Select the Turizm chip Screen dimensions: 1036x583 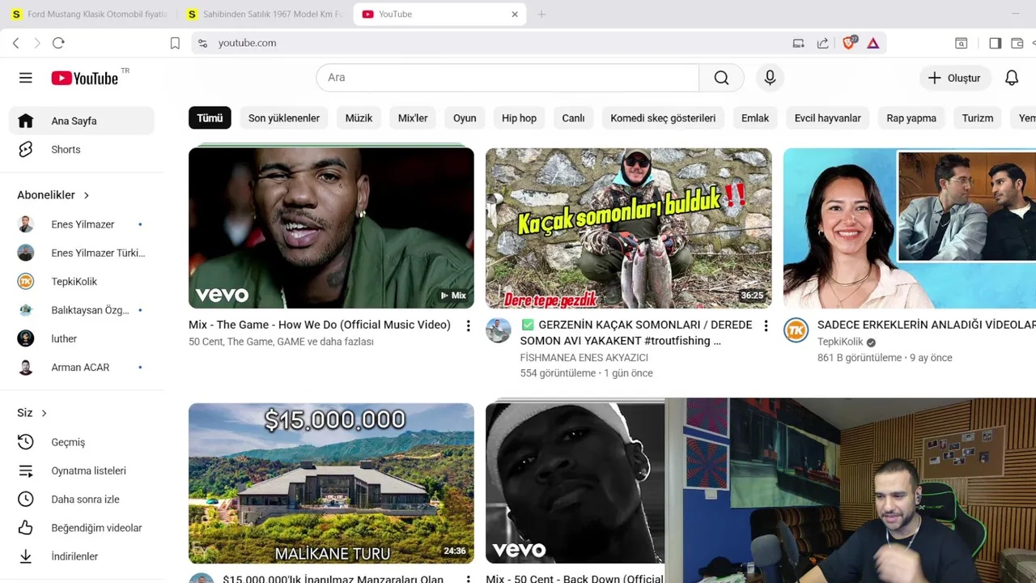coord(978,118)
